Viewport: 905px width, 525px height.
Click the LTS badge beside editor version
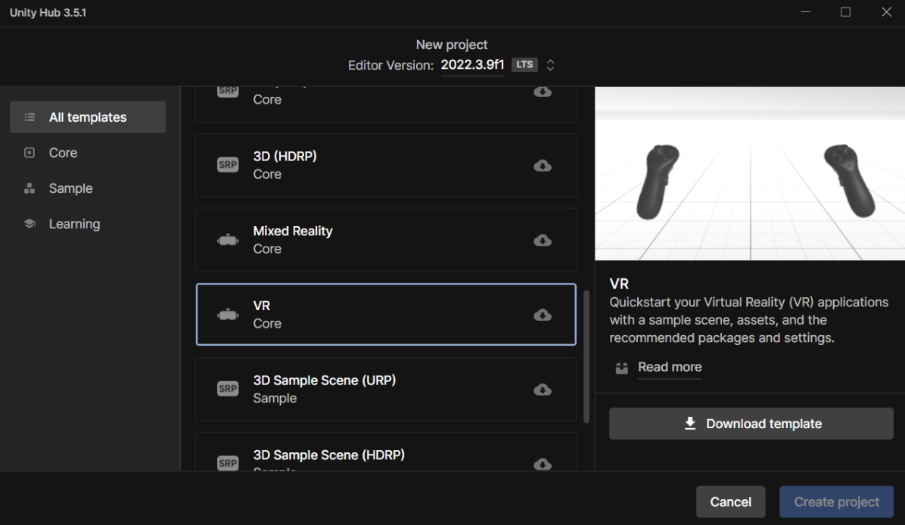coord(524,65)
